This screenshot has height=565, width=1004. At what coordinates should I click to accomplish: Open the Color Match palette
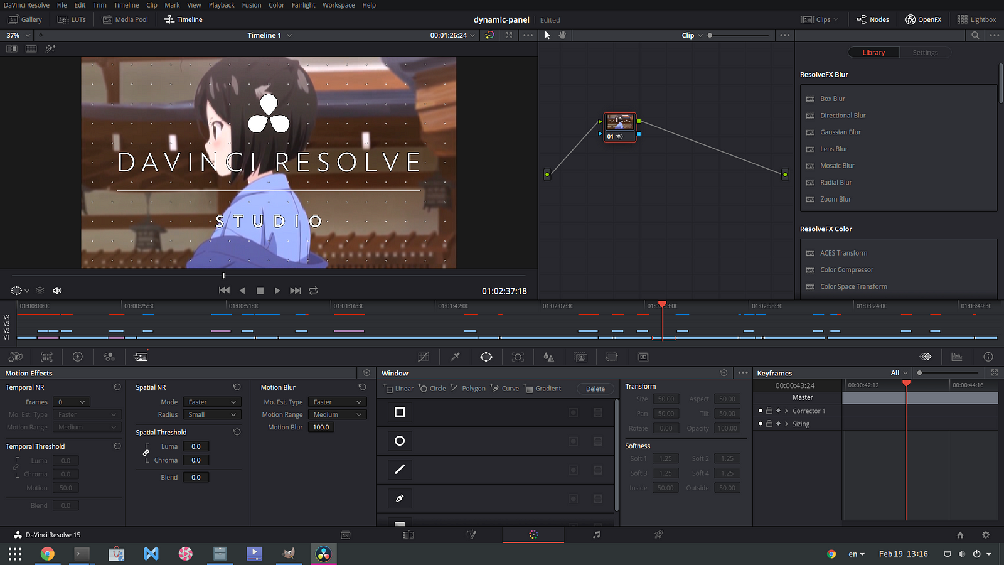(x=47, y=357)
